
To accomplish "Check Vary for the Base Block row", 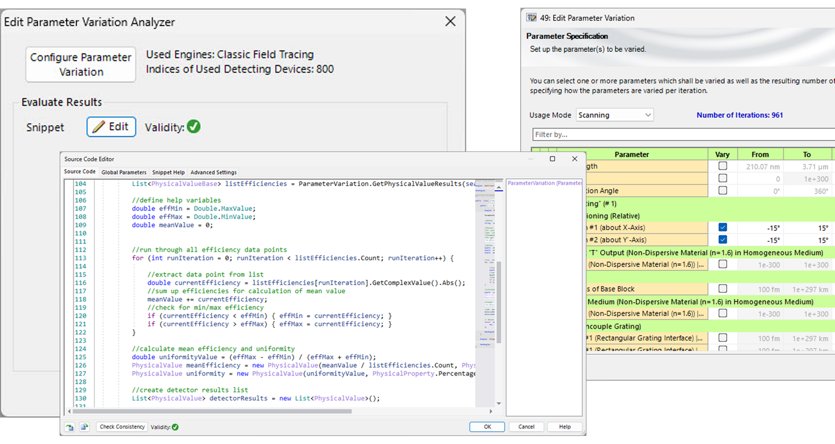I will coord(723,289).
